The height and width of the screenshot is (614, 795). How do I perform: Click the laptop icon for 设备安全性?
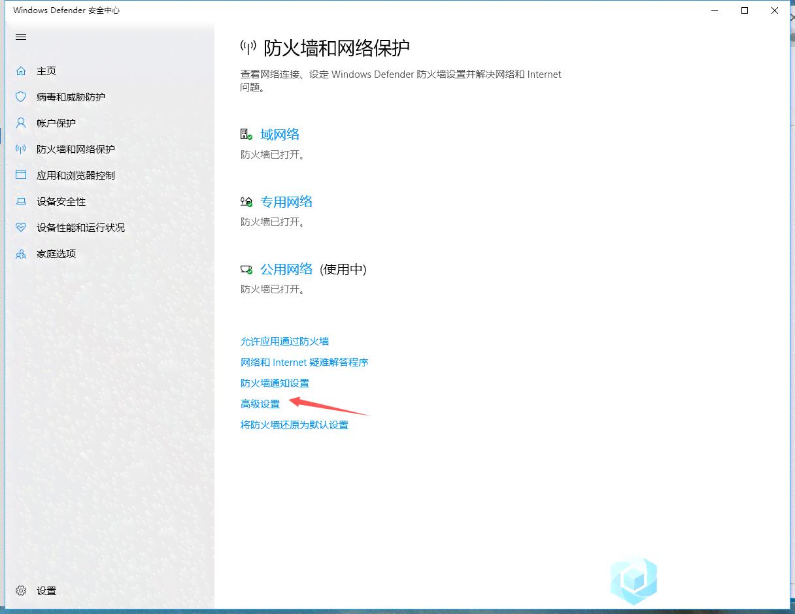coord(21,201)
